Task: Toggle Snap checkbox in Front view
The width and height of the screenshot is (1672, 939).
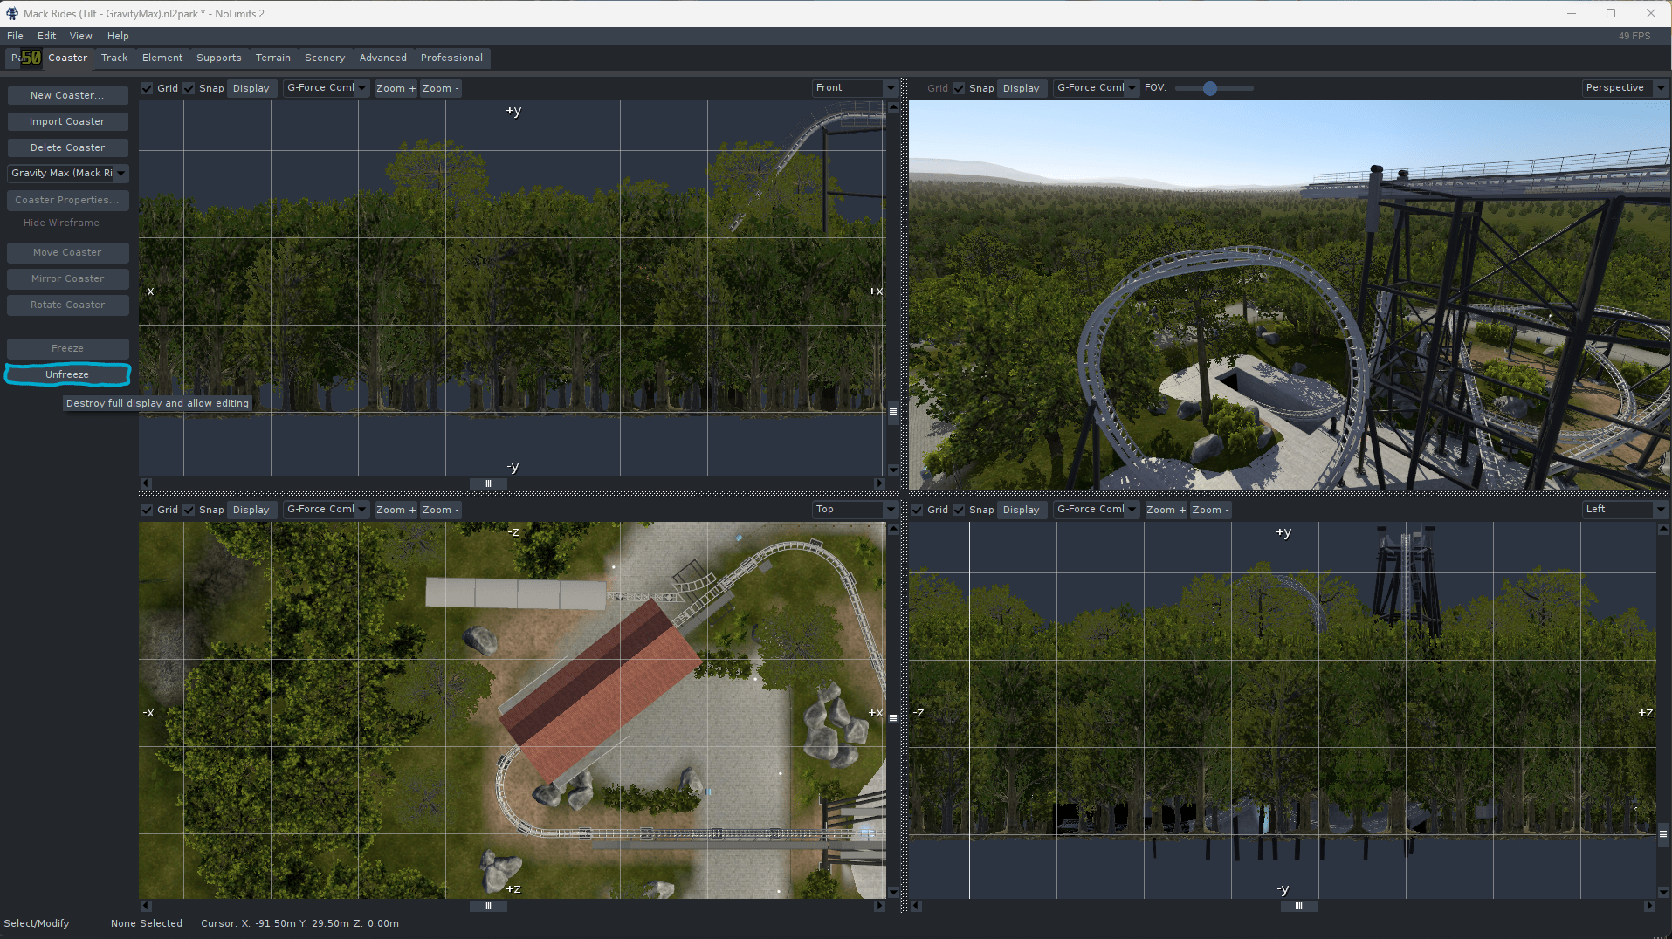Action: click(x=189, y=88)
